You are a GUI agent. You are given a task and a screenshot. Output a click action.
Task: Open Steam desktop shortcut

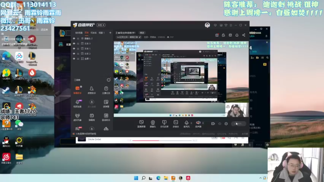point(6,92)
